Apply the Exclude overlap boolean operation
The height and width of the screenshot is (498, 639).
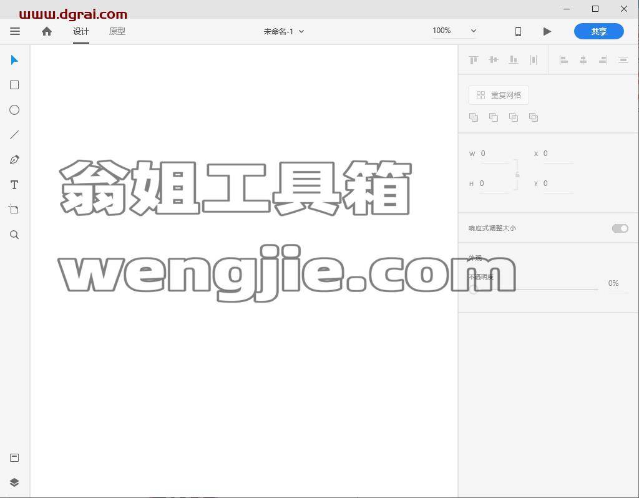(x=534, y=117)
